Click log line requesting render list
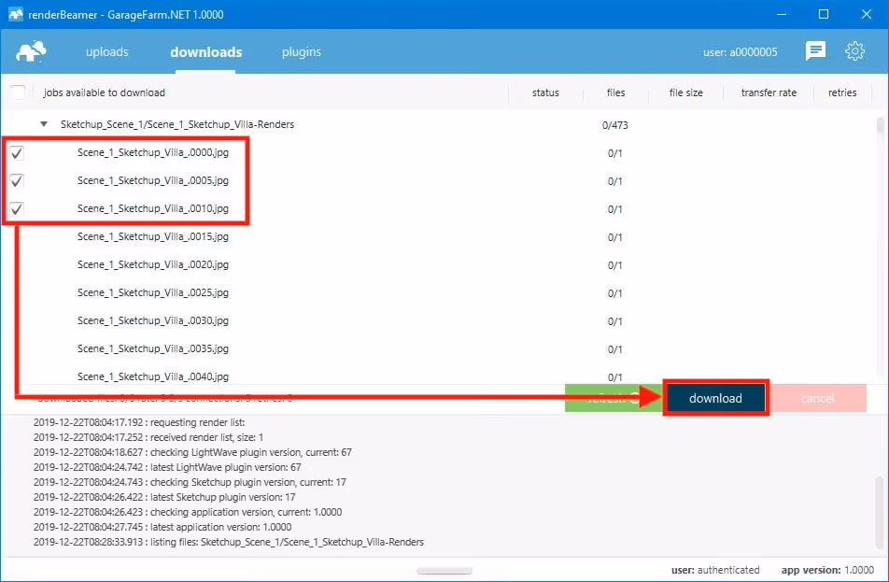This screenshot has width=889, height=582. [x=139, y=422]
